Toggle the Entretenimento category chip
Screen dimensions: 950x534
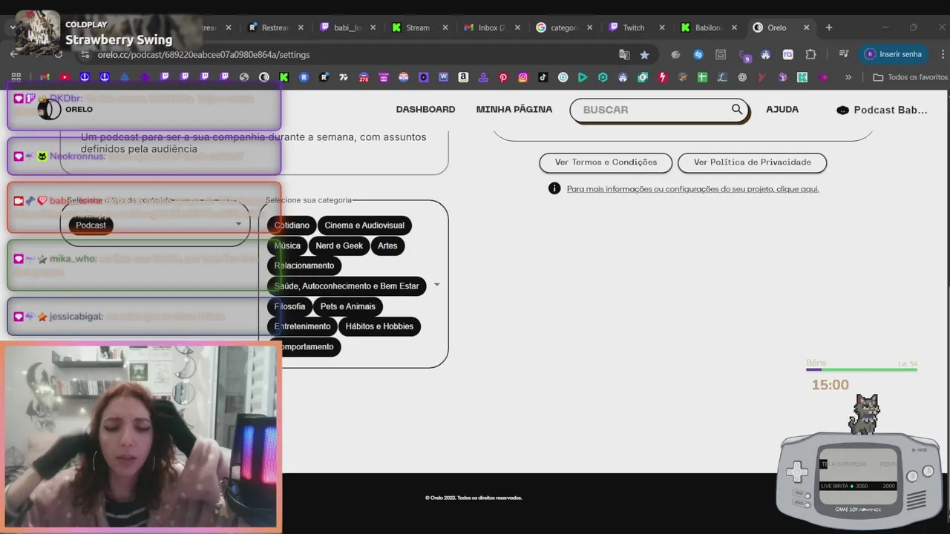[302, 326]
